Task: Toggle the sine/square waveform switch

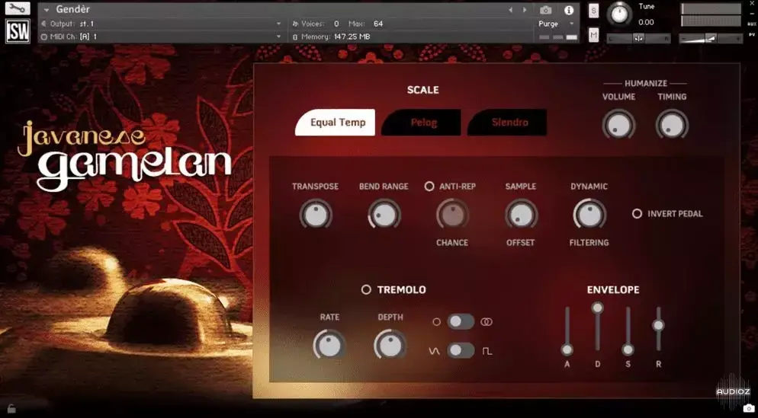Action: coord(461,350)
